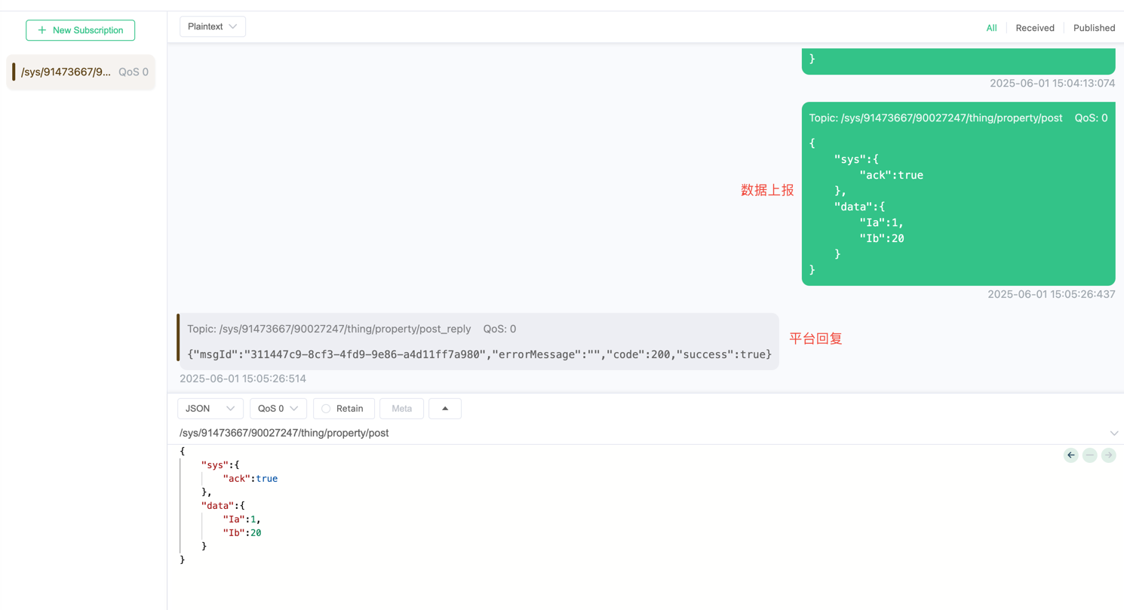Viewport: 1124px width, 610px height.
Task: Click the "sys":{ line in the editor
Action: (220, 465)
